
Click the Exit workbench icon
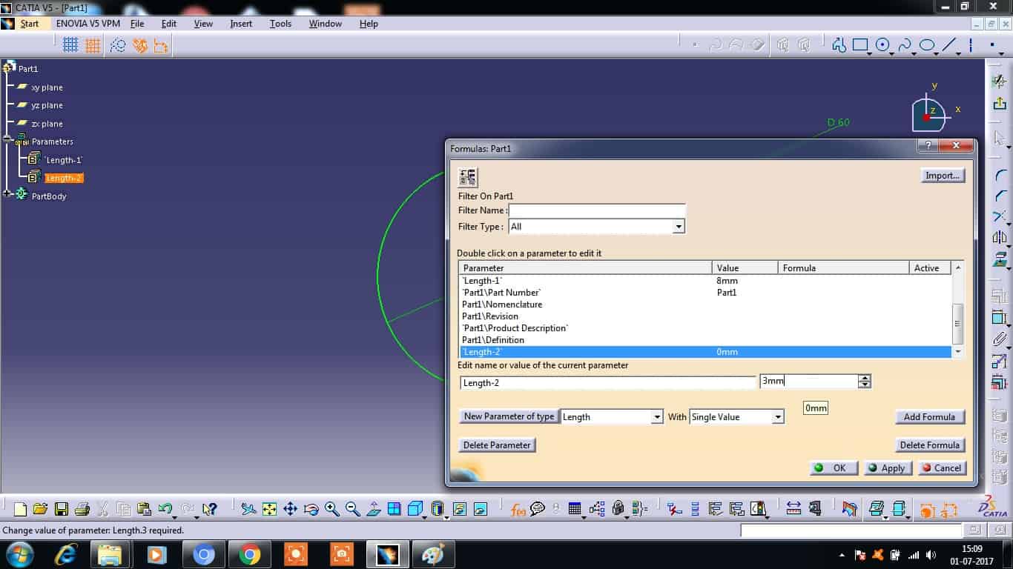click(1000, 104)
